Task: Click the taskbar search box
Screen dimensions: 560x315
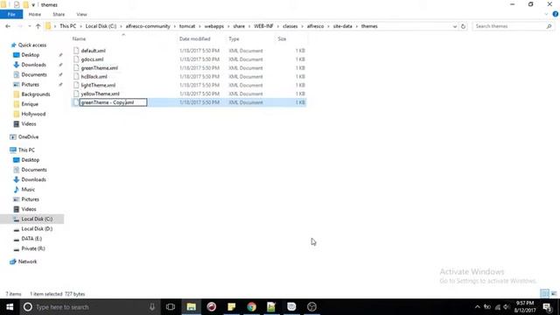Action: [89, 307]
